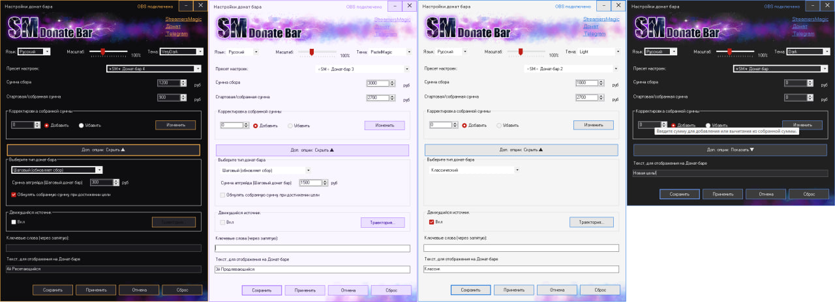This screenshot has width=835, height=302.
Task: Expand 'Доп. опции: Показать' in the Dark window
Action: [730, 150]
